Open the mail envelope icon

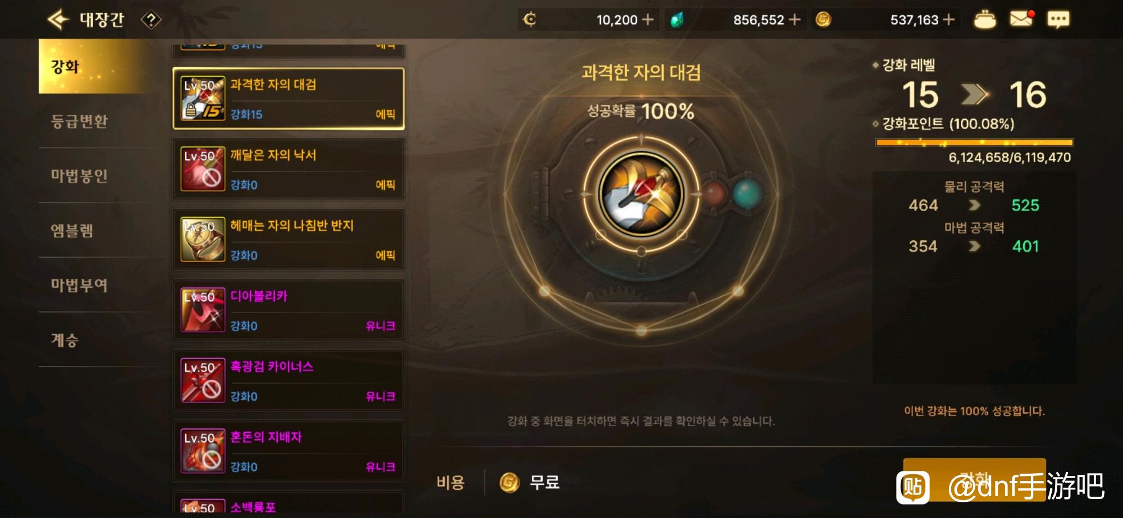(1021, 19)
